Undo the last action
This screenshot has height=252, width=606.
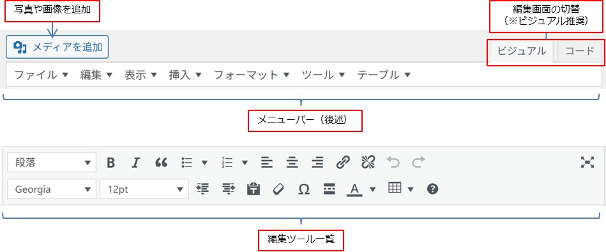click(x=393, y=163)
